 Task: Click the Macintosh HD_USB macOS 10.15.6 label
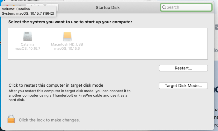click(x=67, y=47)
